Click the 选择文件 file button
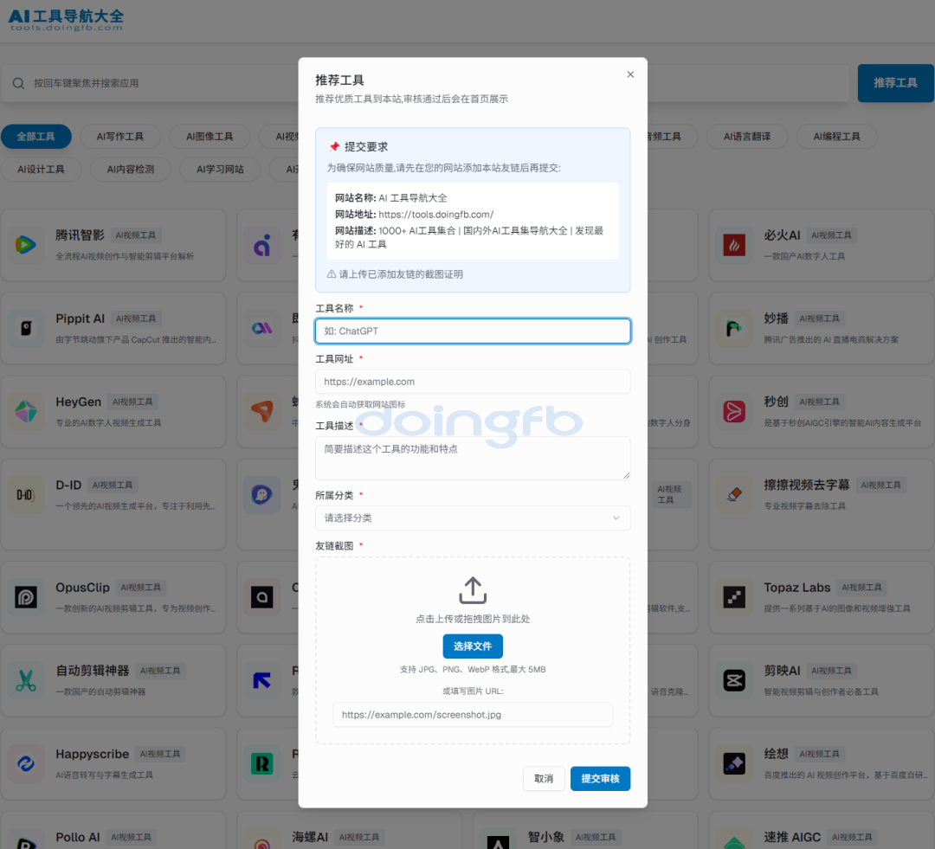Screen dimensions: 935x849 (472, 646)
